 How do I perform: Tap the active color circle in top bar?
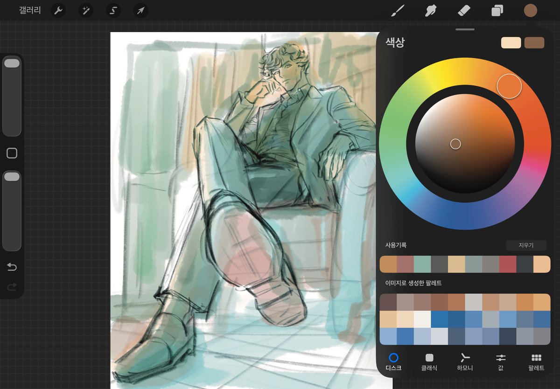pyautogui.click(x=531, y=10)
